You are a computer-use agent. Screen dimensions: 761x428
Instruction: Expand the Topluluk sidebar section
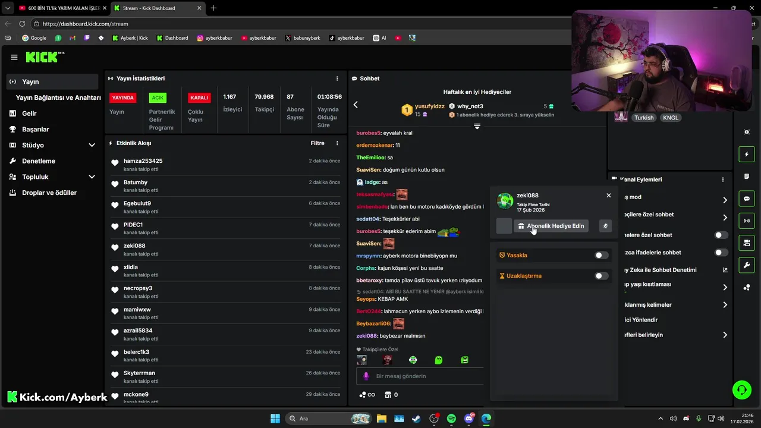(x=92, y=177)
